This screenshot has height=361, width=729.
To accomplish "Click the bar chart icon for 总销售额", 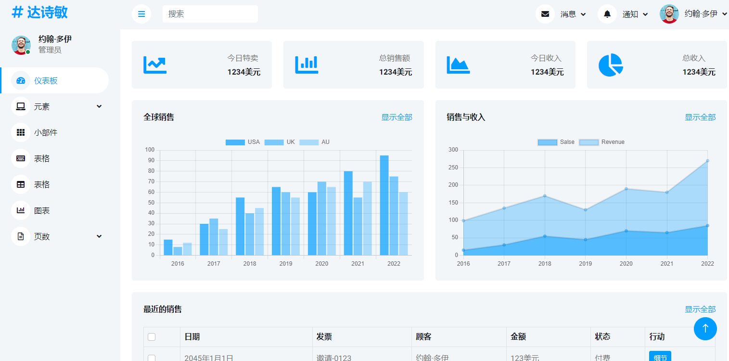I will pyautogui.click(x=307, y=65).
